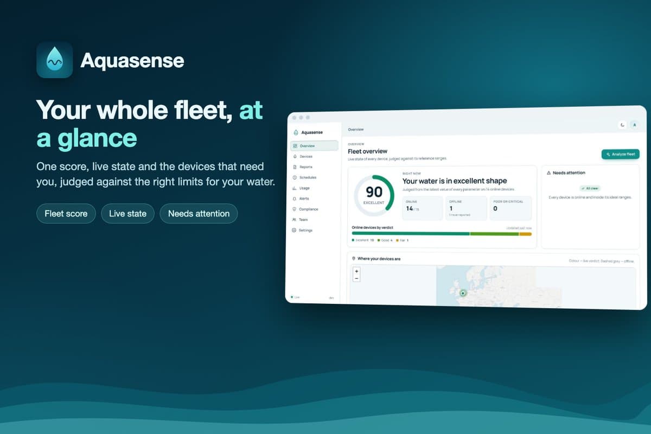
Task: Click the Updated just now text
Action: pyautogui.click(x=519, y=228)
